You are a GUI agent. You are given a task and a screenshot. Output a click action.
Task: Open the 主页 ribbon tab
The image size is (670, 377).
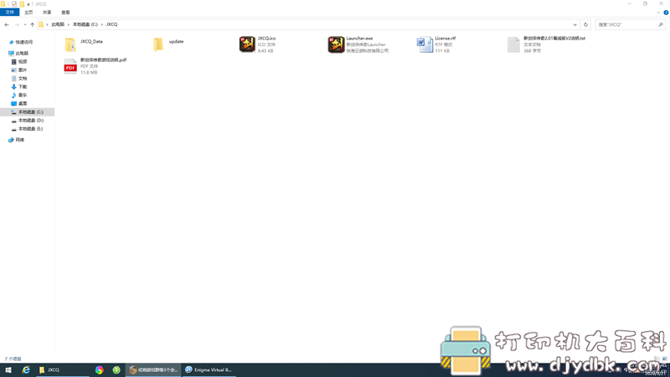coord(28,13)
